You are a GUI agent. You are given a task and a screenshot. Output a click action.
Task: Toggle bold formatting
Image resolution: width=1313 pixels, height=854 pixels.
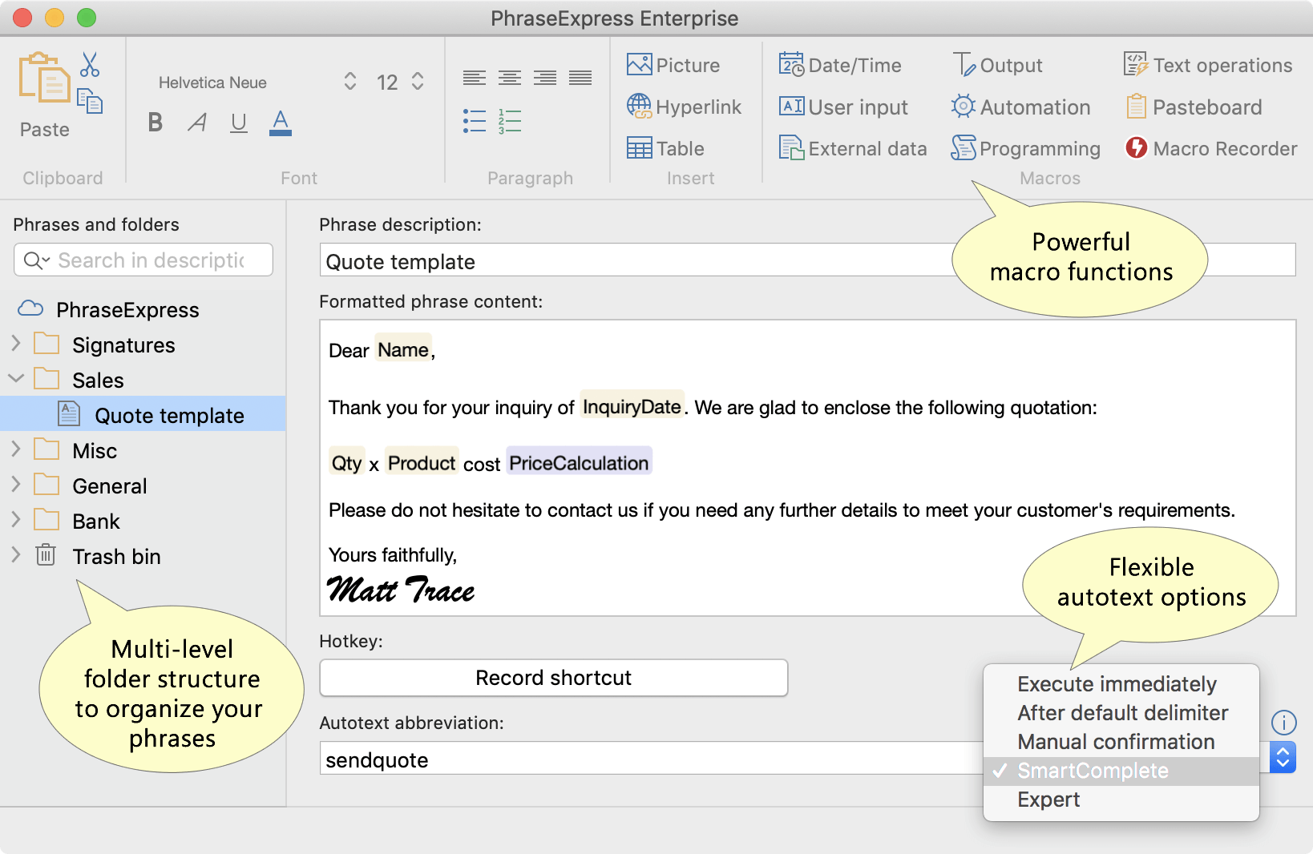click(156, 122)
